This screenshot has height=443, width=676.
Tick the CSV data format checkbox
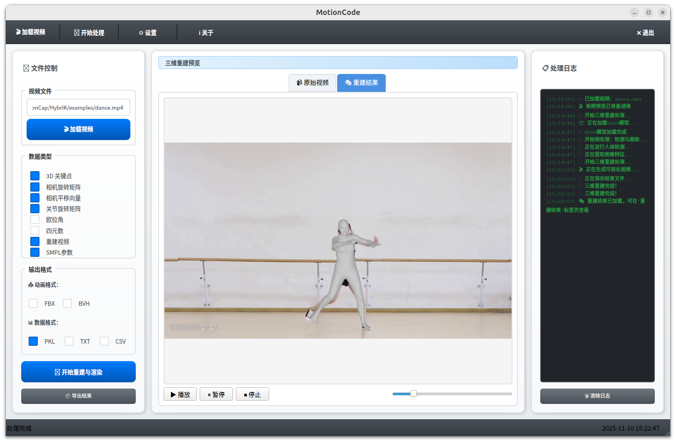point(104,341)
